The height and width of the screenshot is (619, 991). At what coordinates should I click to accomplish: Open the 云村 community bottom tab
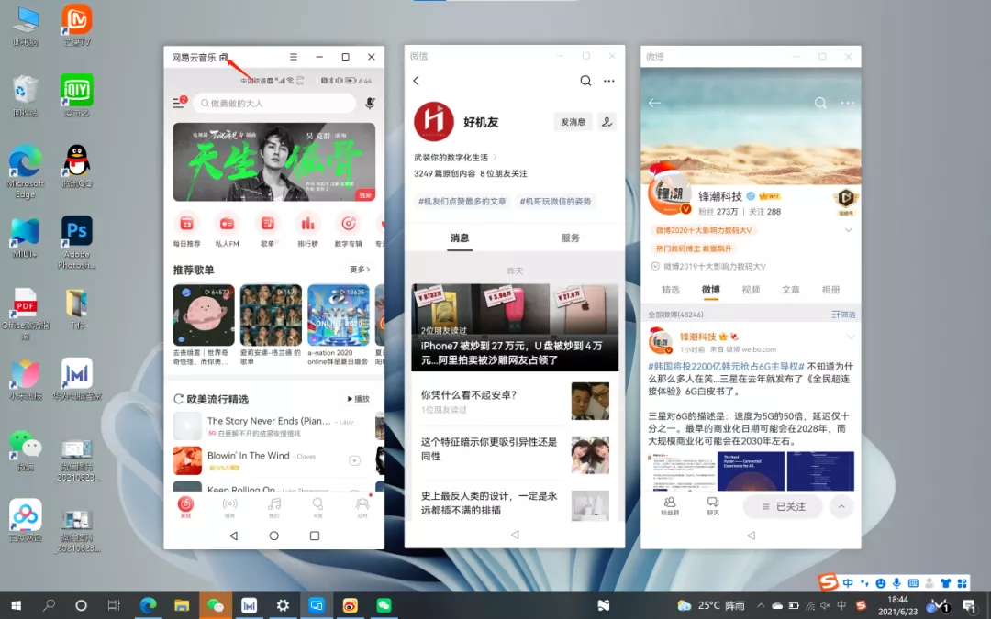(362, 506)
